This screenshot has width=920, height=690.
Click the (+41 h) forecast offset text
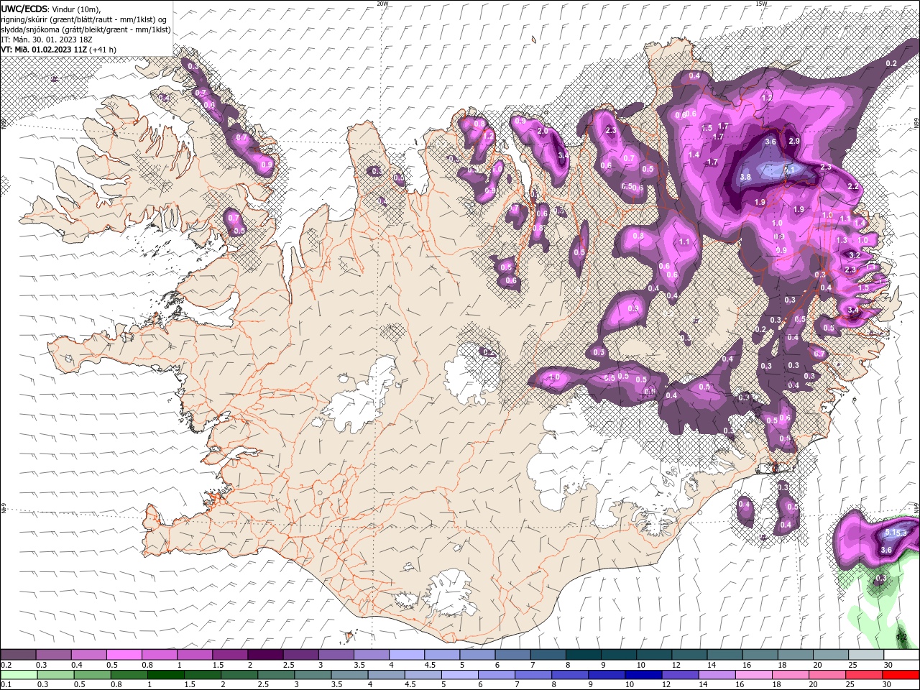point(103,50)
